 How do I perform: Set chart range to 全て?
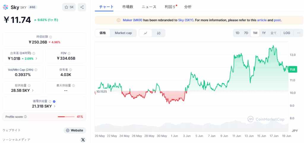pos(273,33)
